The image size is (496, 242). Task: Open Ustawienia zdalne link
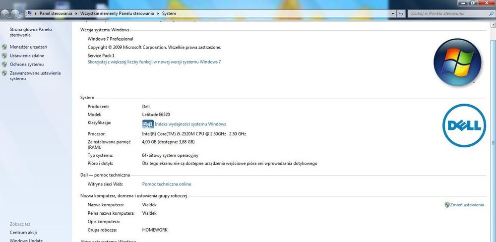(x=27, y=56)
